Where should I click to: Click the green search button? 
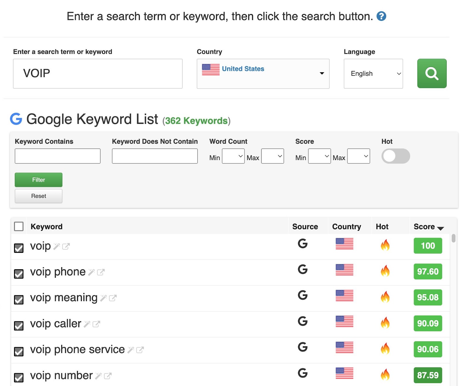(x=431, y=73)
